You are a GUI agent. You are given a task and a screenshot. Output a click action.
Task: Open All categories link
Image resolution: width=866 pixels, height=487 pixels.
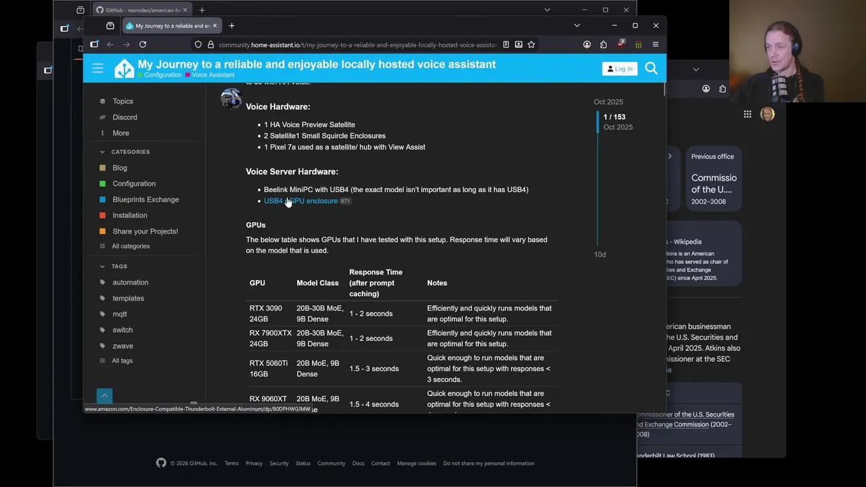pyautogui.click(x=131, y=246)
